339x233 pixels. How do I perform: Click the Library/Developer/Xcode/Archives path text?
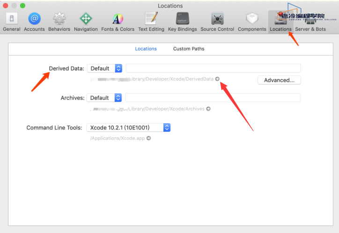point(147,109)
